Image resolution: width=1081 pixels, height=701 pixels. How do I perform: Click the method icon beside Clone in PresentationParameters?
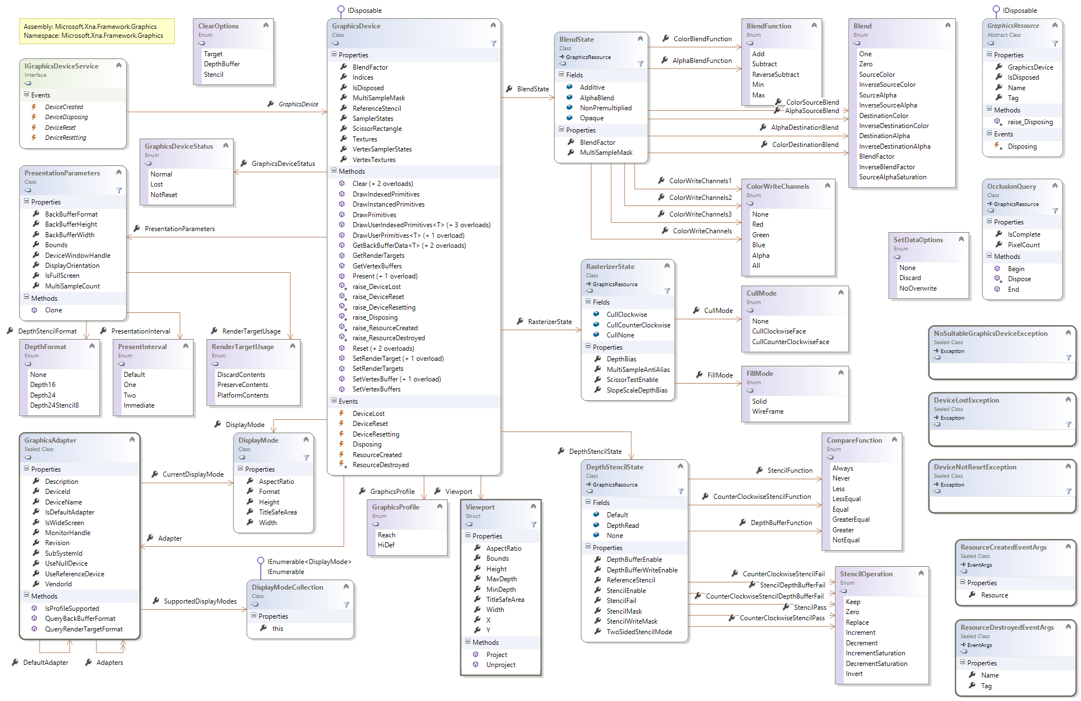click(x=35, y=310)
